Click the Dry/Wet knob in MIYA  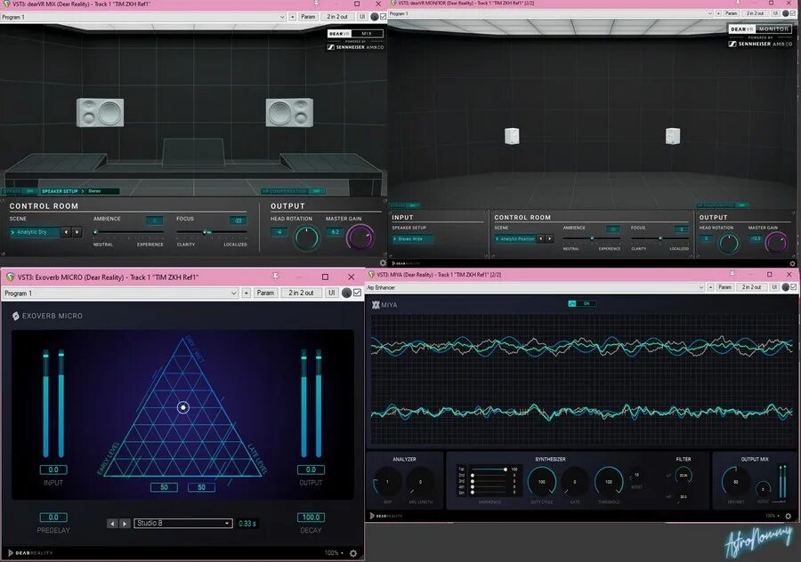click(736, 482)
